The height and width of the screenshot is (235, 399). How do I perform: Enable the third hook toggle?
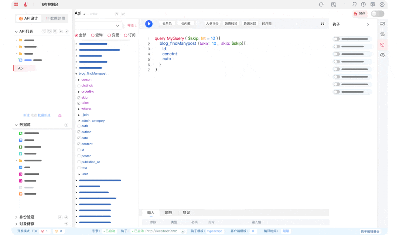tap(337, 54)
